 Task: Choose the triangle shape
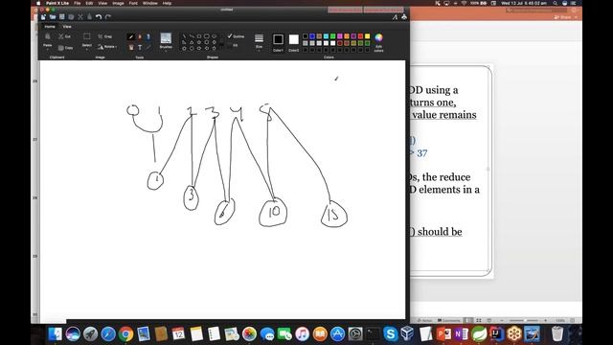192,42
